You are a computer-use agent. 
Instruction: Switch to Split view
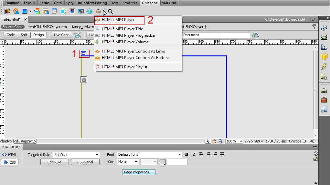(x=24, y=35)
